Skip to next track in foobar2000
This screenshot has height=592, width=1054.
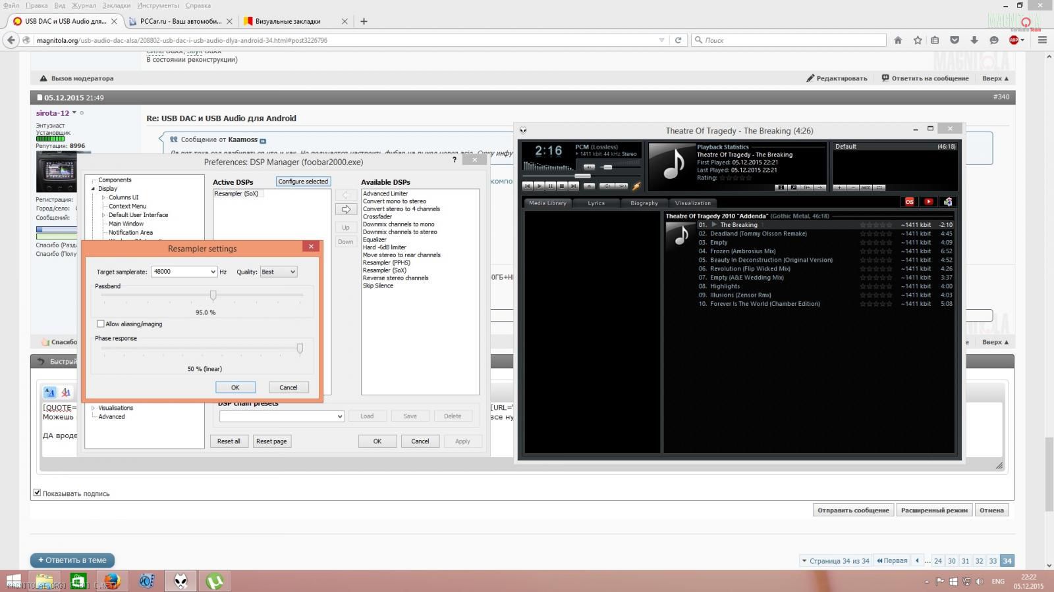[x=574, y=186]
